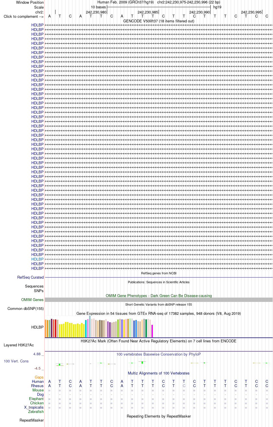Select the OMIM Genes side label

32,300
